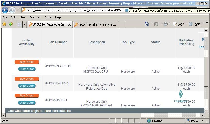The height and width of the screenshot is (124, 210).
Task: Show more command bar items chevron
Action: point(207,22)
